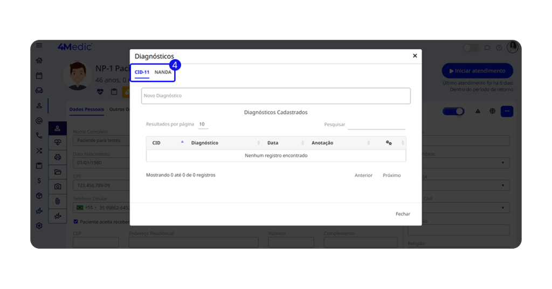Open the Resultados por página dropdown
This screenshot has width=552, height=289.
(203, 124)
